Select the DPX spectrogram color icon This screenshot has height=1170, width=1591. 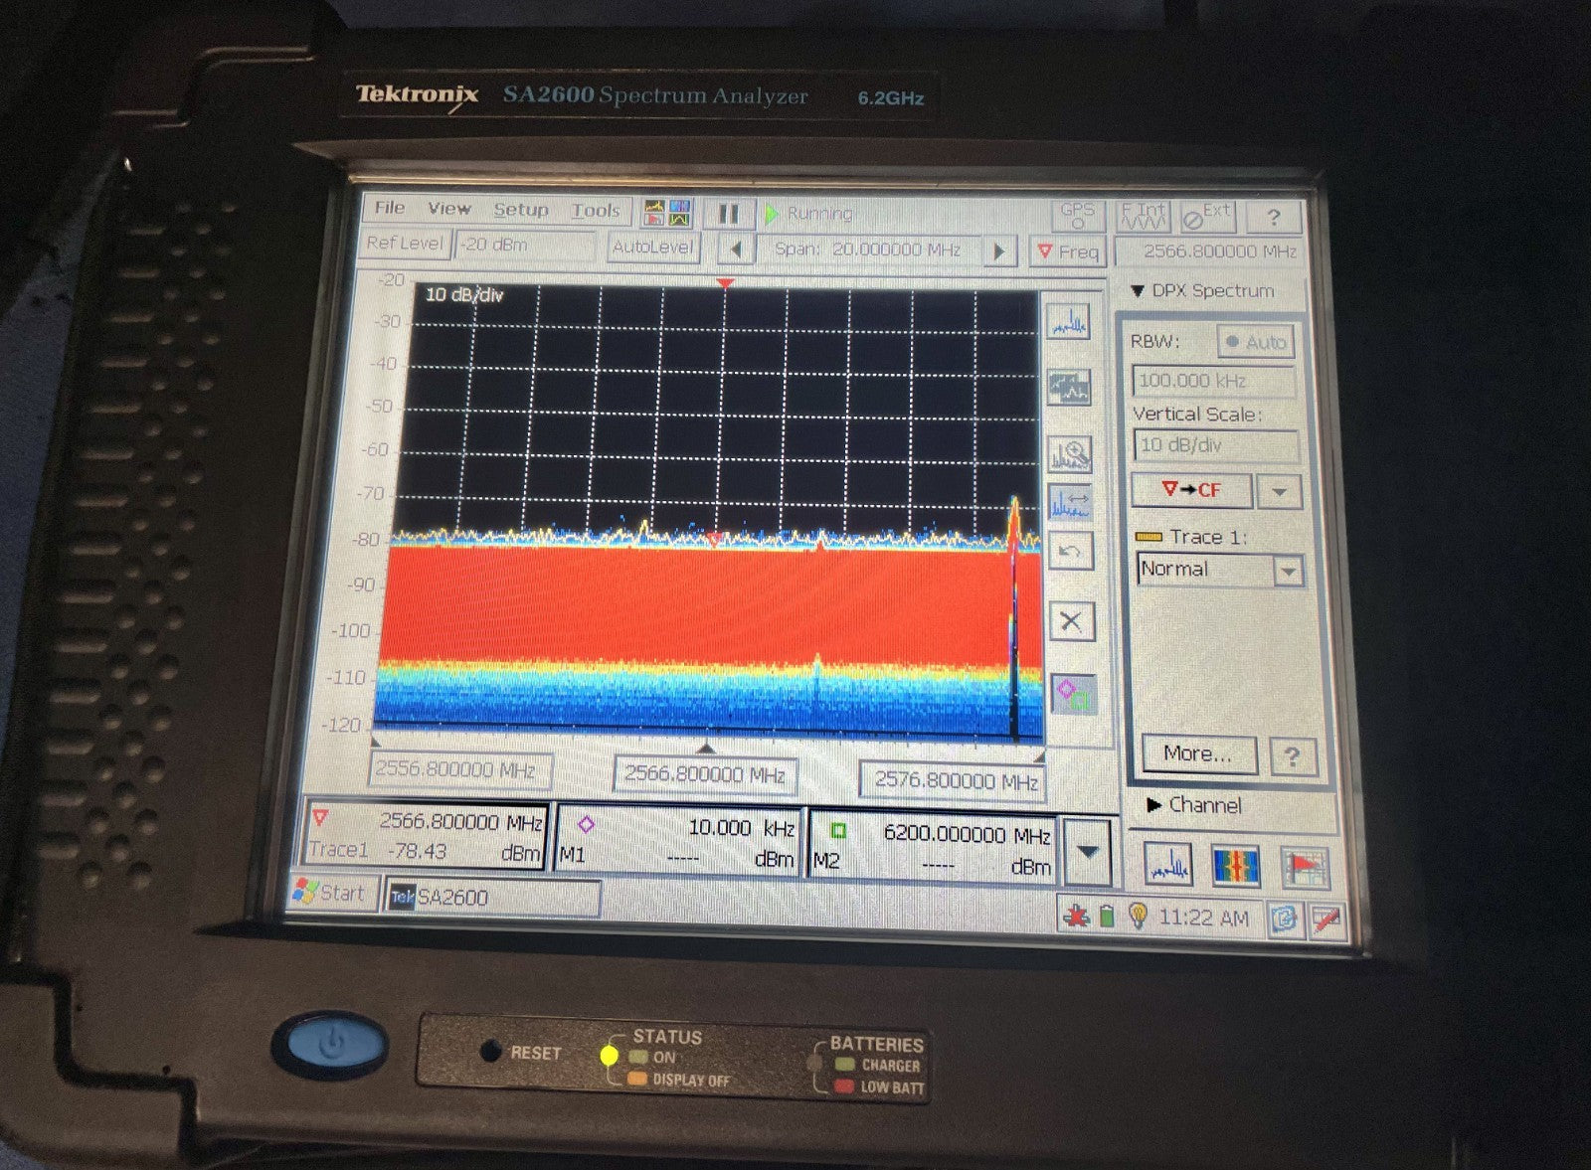coord(1236,866)
